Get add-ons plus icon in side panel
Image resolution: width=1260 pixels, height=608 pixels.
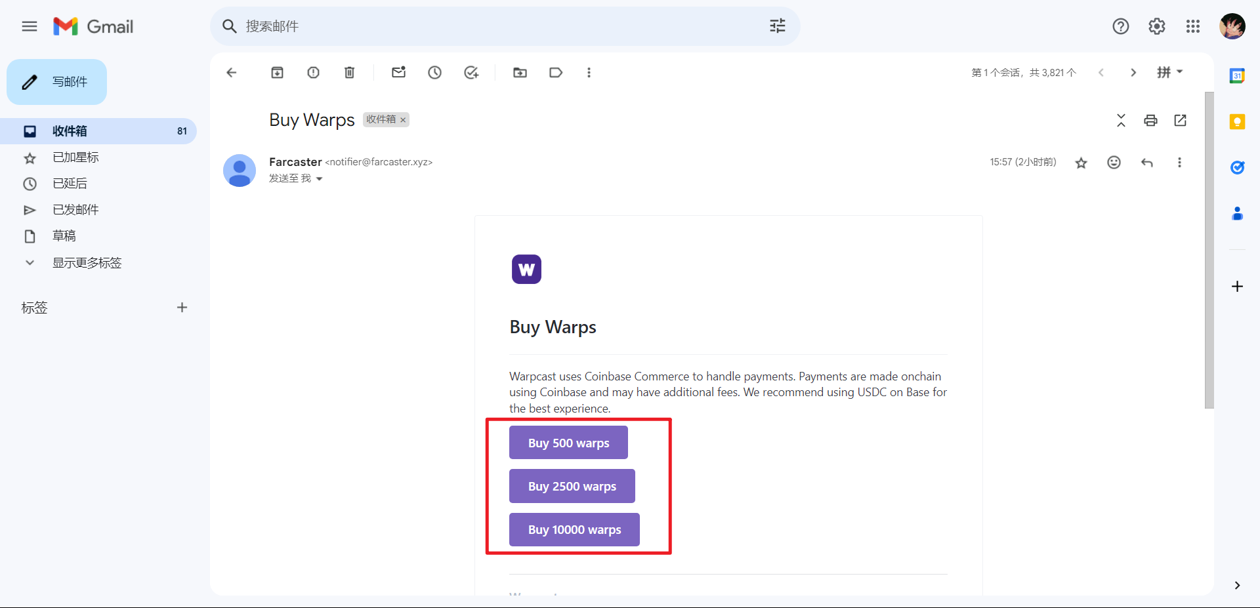click(x=1237, y=287)
